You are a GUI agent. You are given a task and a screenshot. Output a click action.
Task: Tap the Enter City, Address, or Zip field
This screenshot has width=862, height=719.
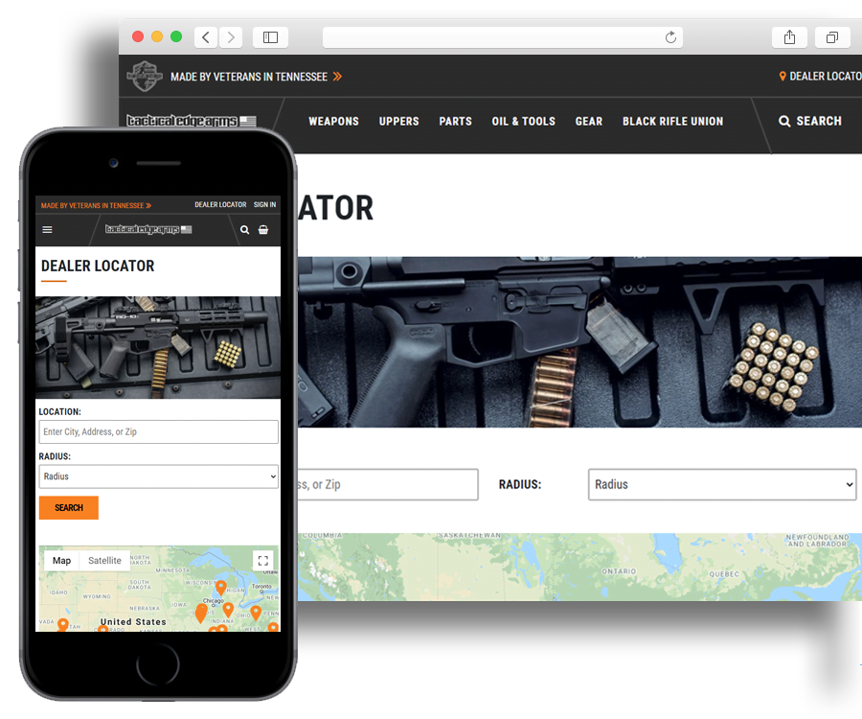pyautogui.click(x=158, y=431)
